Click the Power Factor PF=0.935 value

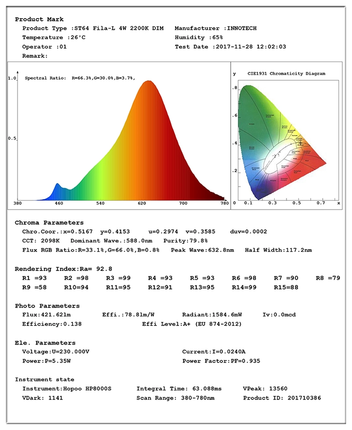[221, 361]
